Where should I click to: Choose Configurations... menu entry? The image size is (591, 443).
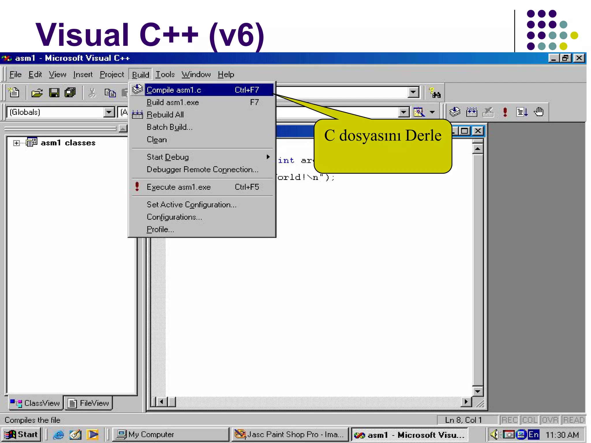coord(202,217)
